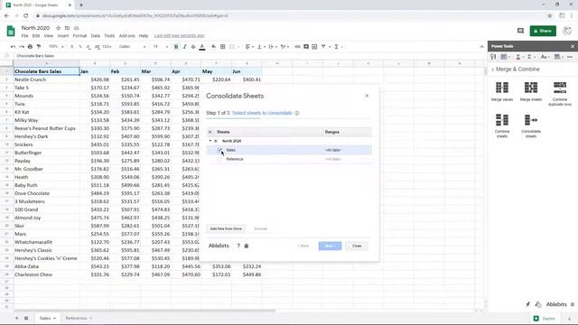Screen dimensions: 578x325
Task: Click the lock privacy icon in dialog
Action: (247, 246)
